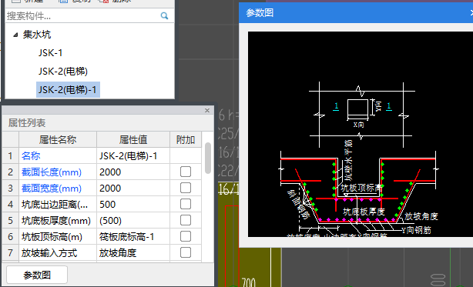Toggle 附加 checkbox for 放坡输入方式
This screenshot has height=287, width=473.
click(x=186, y=252)
